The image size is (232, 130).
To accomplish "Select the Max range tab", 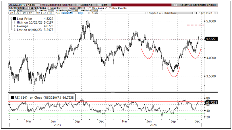I will (x=58, y=13).
